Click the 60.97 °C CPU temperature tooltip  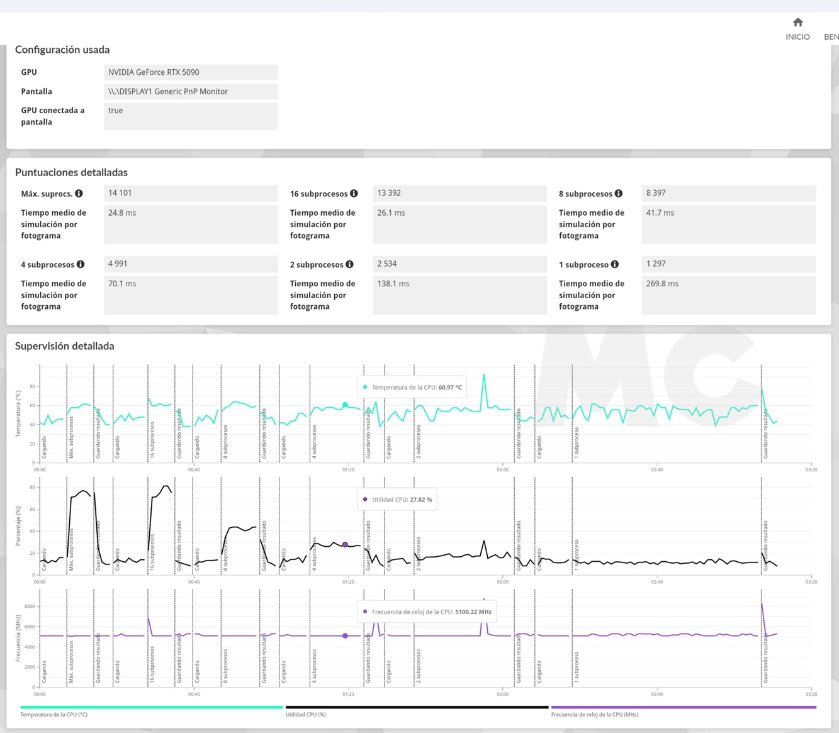[413, 388]
